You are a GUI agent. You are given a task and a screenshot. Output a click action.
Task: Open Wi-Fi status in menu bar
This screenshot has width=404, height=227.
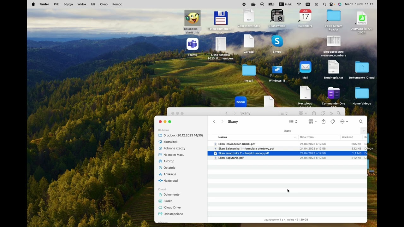[299, 4]
